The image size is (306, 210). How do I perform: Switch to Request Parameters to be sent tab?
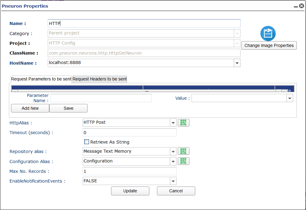tap(41, 79)
